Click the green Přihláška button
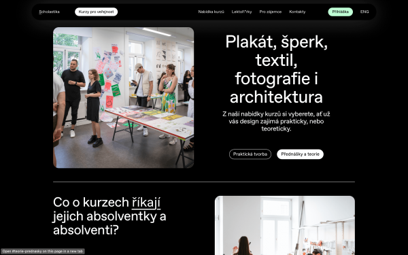The width and height of the screenshot is (408, 255). (341, 12)
